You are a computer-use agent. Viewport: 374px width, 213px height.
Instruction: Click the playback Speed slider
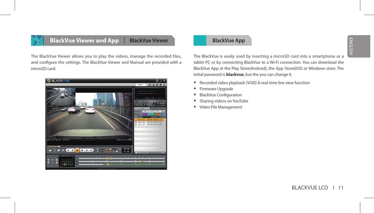click(111, 149)
